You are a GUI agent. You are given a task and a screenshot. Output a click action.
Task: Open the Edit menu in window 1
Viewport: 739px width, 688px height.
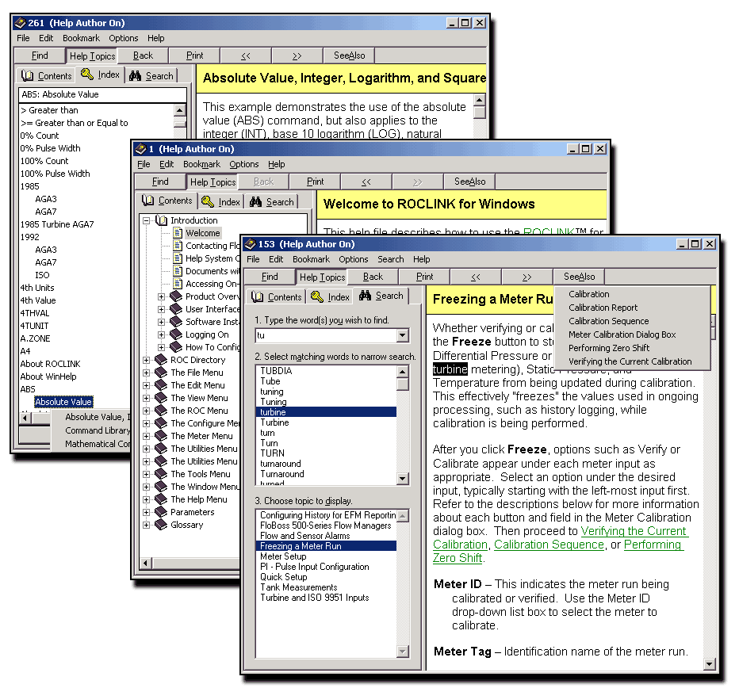(x=167, y=164)
